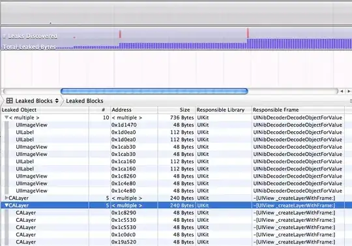This screenshot has height=246, width=352.
Task: Collapse the < multiple > group triangle
Action: click(x=7, y=117)
